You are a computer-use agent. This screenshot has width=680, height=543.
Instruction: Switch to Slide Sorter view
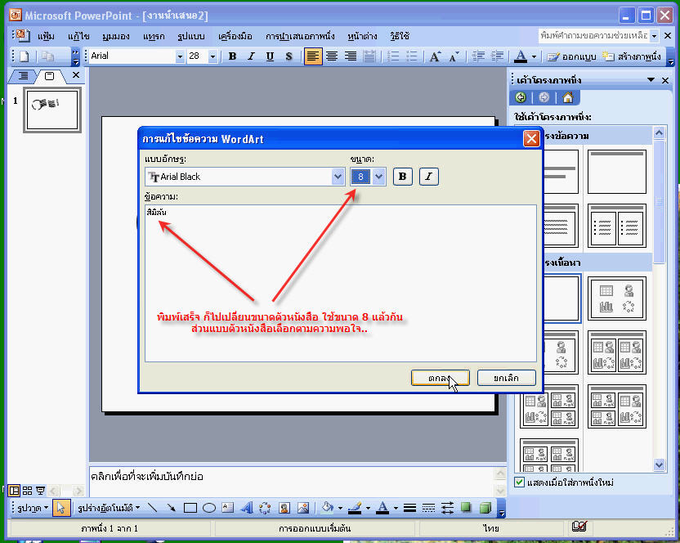(x=27, y=491)
